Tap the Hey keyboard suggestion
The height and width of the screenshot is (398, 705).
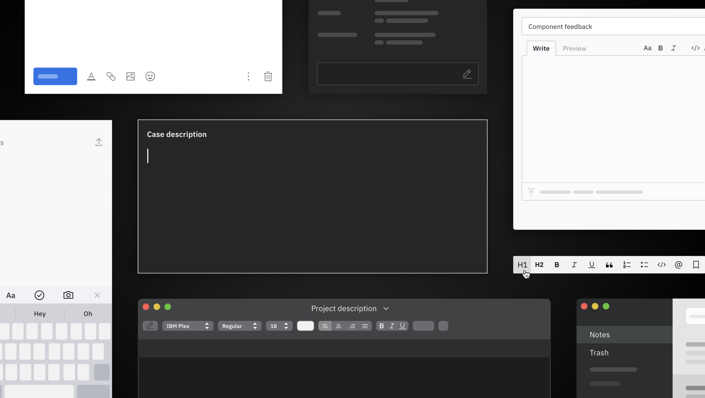tap(40, 314)
